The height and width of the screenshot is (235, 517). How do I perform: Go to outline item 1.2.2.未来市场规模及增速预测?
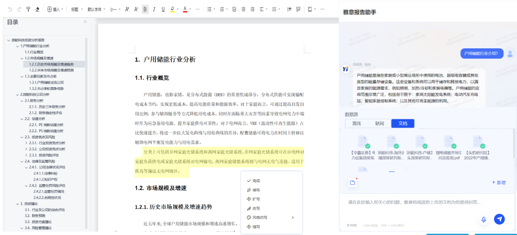tap(51, 70)
